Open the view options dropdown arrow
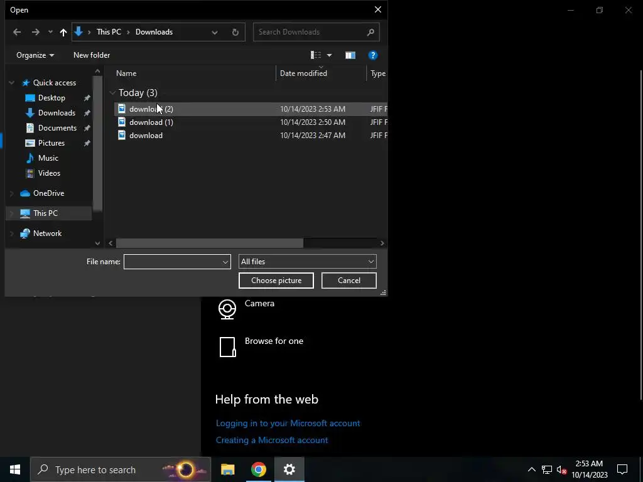The height and width of the screenshot is (482, 643). point(329,55)
